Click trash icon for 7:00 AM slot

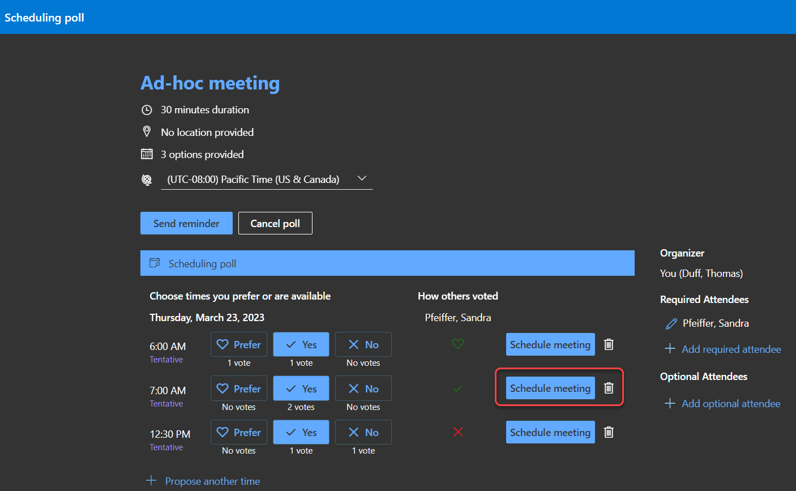point(609,388)
